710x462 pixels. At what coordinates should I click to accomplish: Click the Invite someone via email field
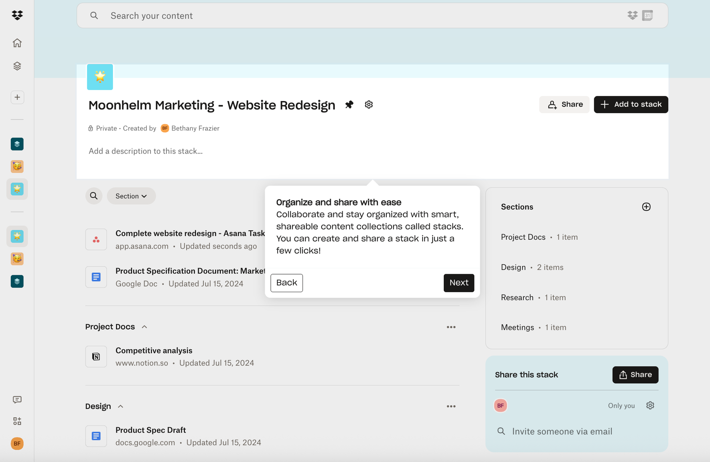click(x=562, y=432)
